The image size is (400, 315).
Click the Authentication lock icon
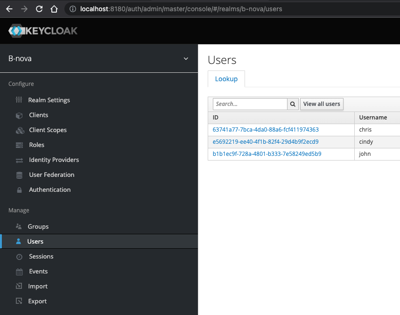click(x=19, y=190)
